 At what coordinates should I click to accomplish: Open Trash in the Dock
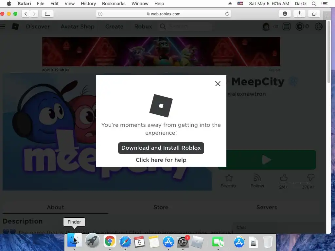(x=268, y=242)
